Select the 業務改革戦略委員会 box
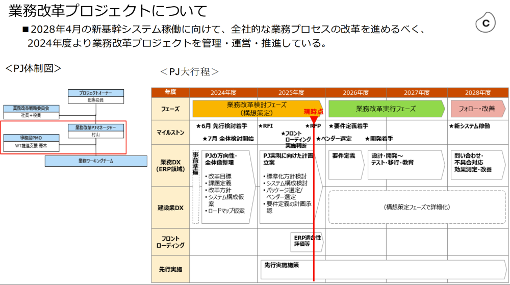This screenshot has width=510, height=285. (31, 112)
